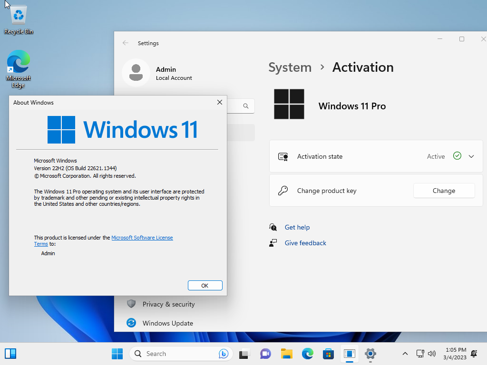
Task: Click the Give feedback link
Action: [305, 243]
